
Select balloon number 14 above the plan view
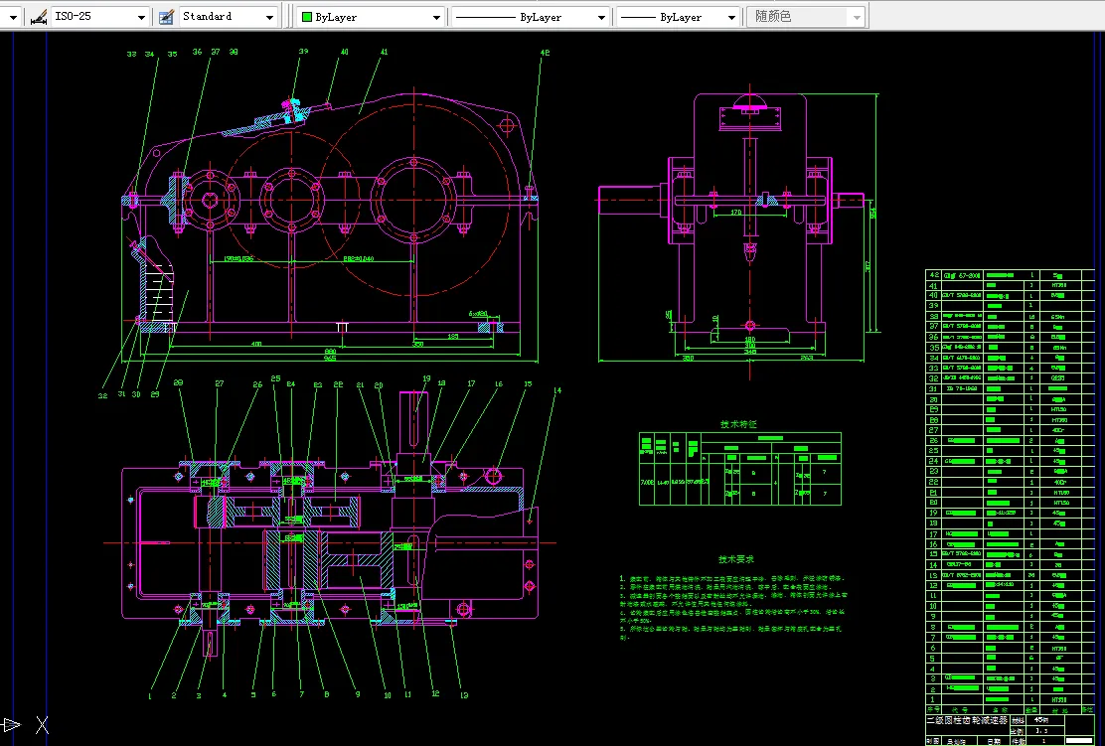pos(556,389)
